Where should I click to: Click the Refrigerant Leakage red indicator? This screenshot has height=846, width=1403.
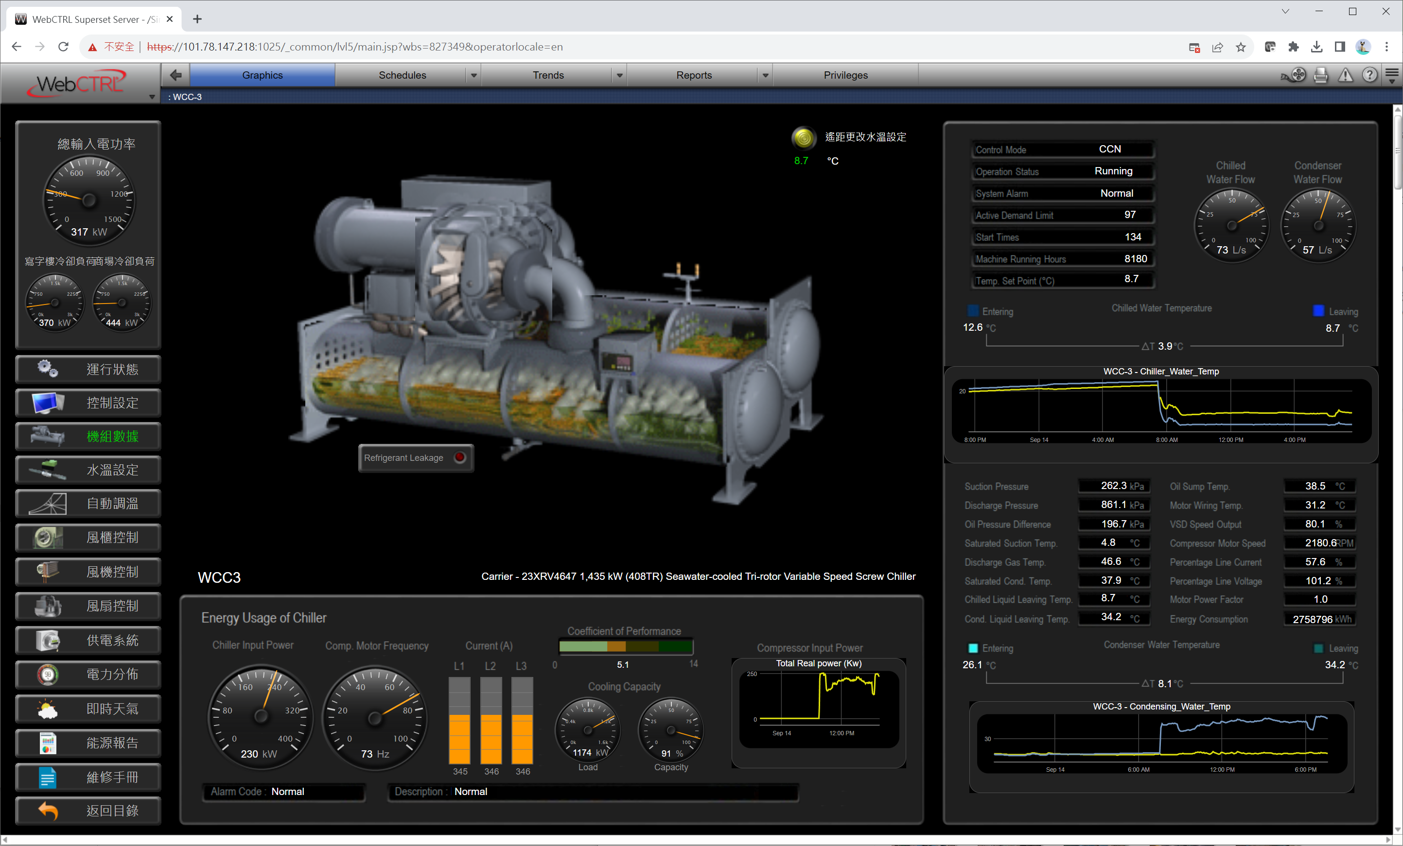pos(460,457)
